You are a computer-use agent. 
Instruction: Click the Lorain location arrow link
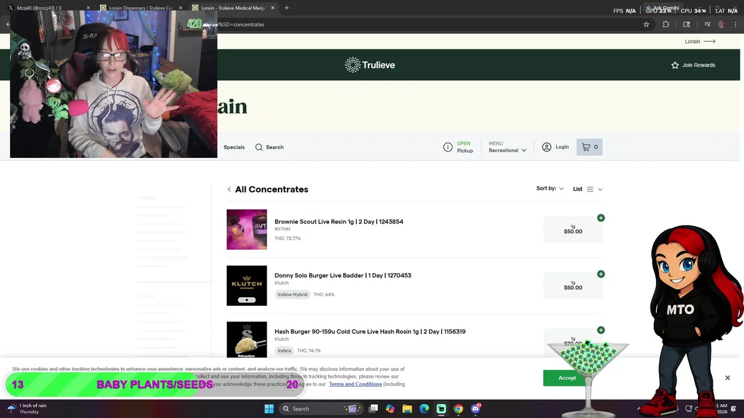(700, 41)
